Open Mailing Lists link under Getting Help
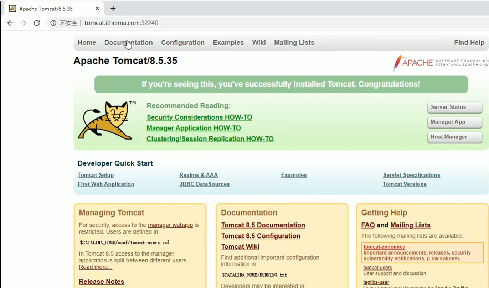 pyautogui.click(x=410, y=225)
